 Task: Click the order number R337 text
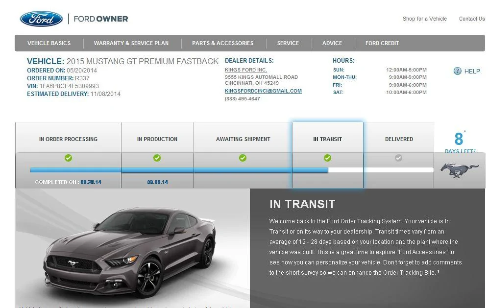tap(58, 78)
